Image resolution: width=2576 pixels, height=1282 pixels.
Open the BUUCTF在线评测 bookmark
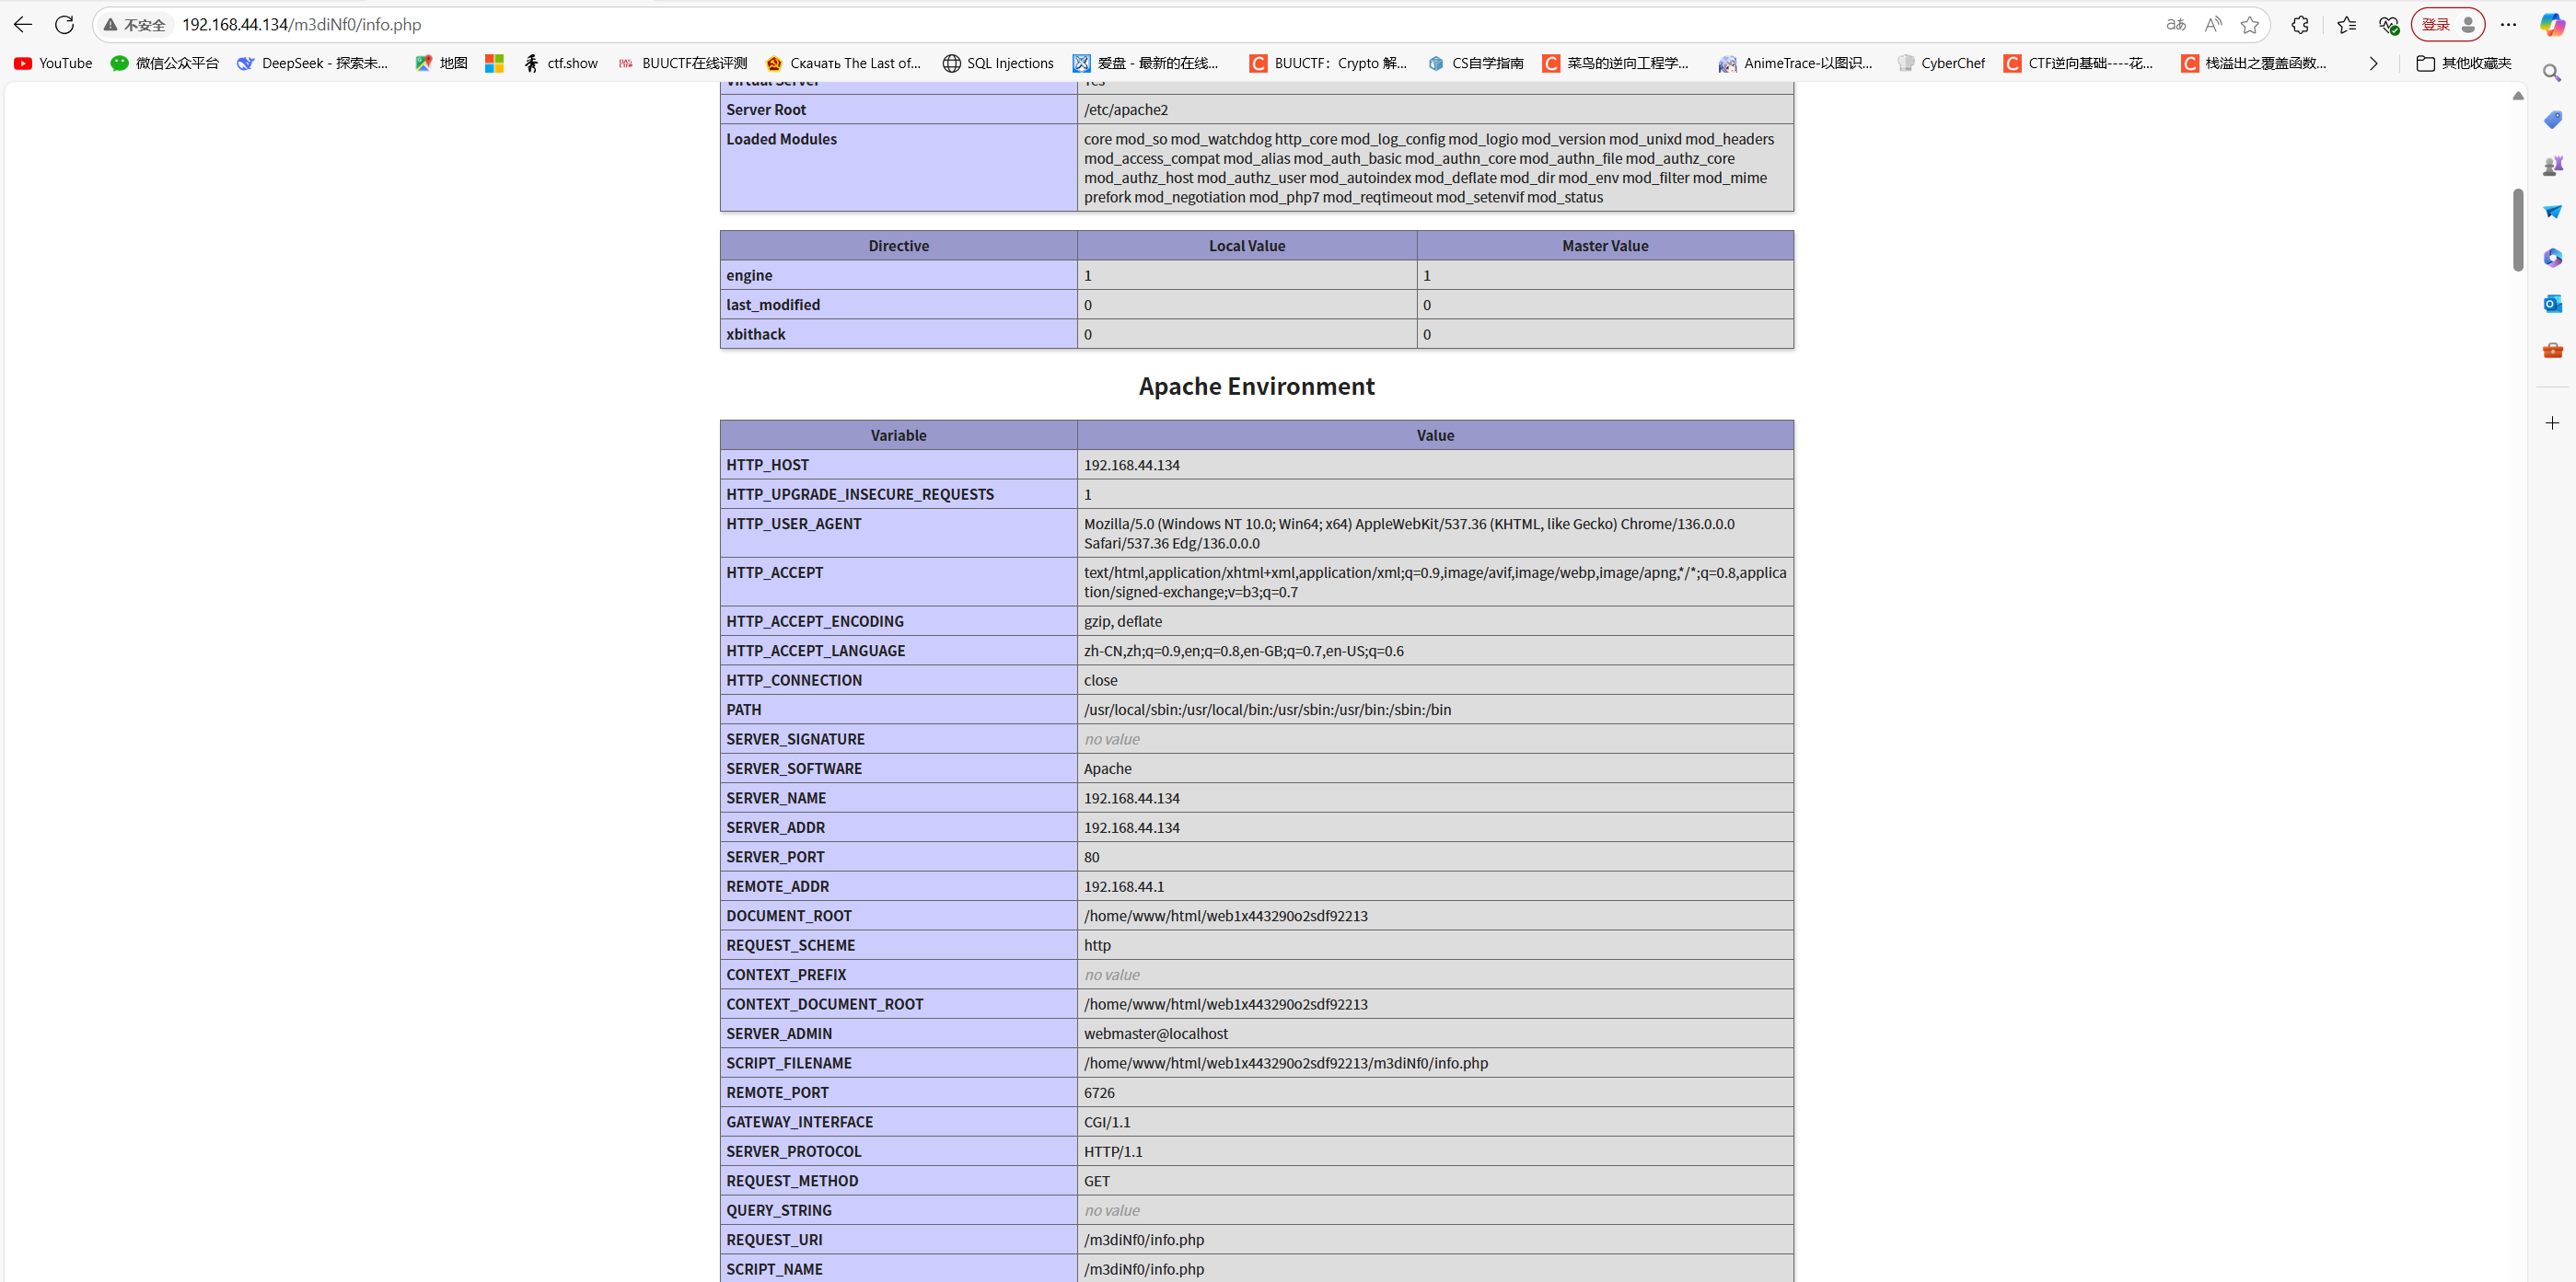[682, 63]
